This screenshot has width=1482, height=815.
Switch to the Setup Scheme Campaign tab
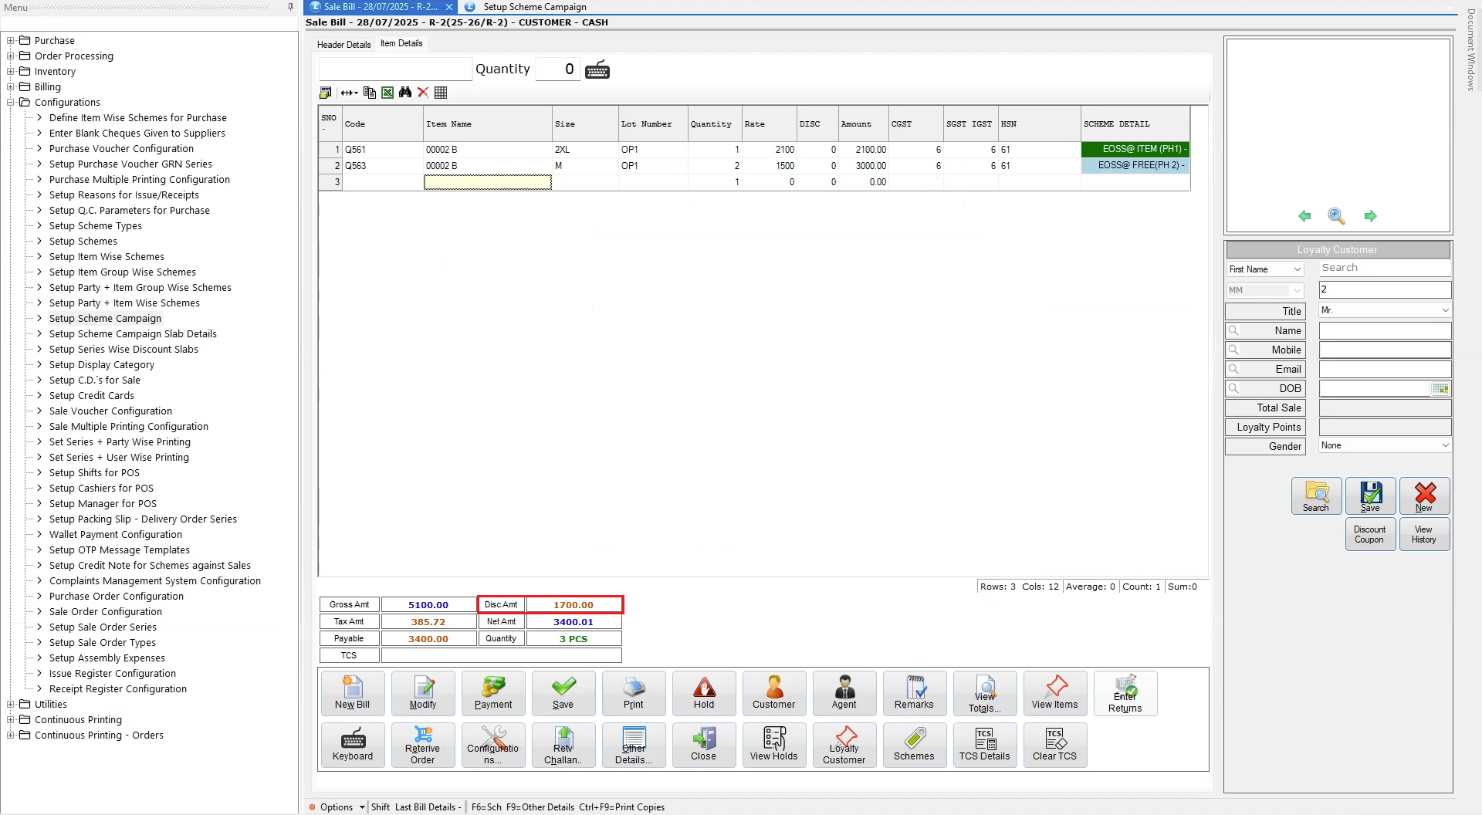[x=534, y=7]
